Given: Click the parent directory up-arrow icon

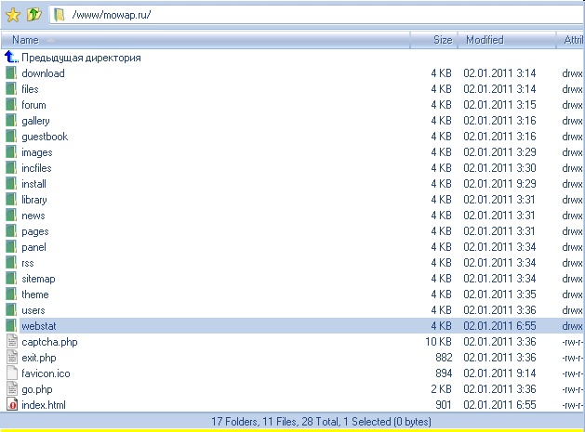Looking at the screenshot, I should [11, 57].
